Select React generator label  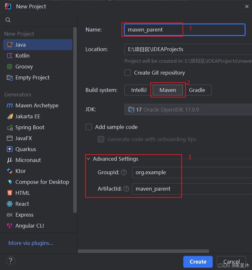click(22, 204)
